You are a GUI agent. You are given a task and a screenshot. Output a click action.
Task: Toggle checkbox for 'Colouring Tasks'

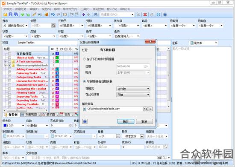(x=9, y=73)
